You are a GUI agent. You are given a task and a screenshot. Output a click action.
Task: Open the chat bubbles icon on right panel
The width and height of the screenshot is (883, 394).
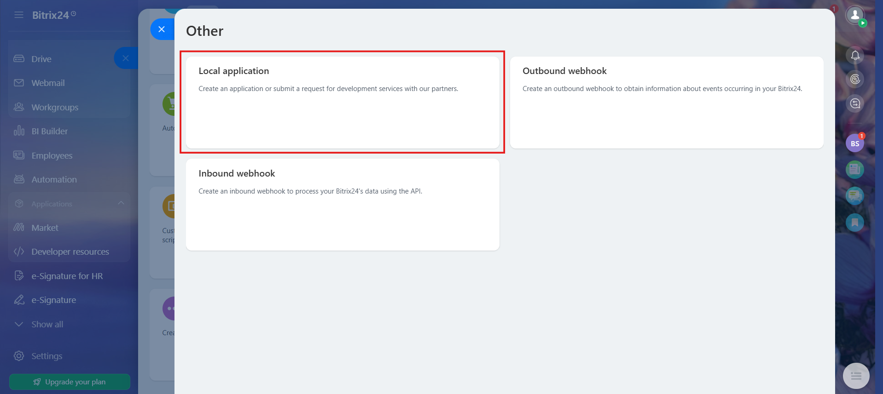(x=855, y=196)
